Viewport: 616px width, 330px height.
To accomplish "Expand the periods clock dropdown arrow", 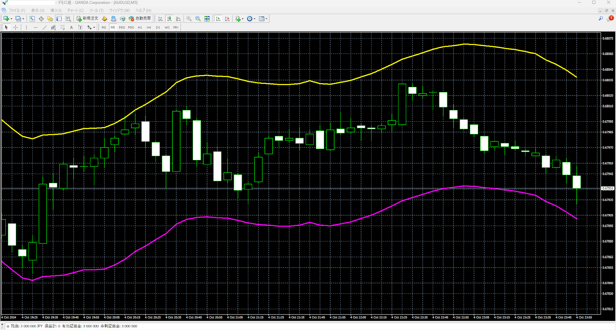I will 254,19.
